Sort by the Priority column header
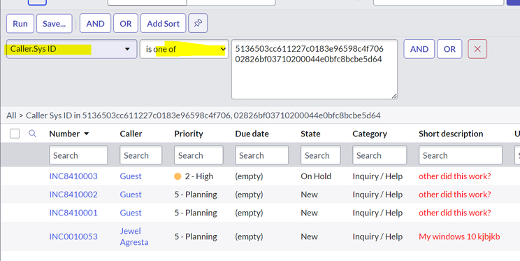This screenshot has height=261, width=520. (189, 134)
